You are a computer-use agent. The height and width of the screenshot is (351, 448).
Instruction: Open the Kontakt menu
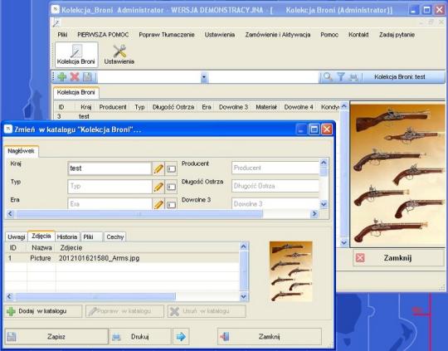pos(358,35)
